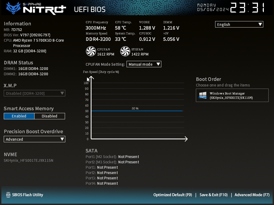The width and height of the screenshot is (274, 205).
Task: Click the Windows UEFI boot entry icon
Action: tap(203, 95)
